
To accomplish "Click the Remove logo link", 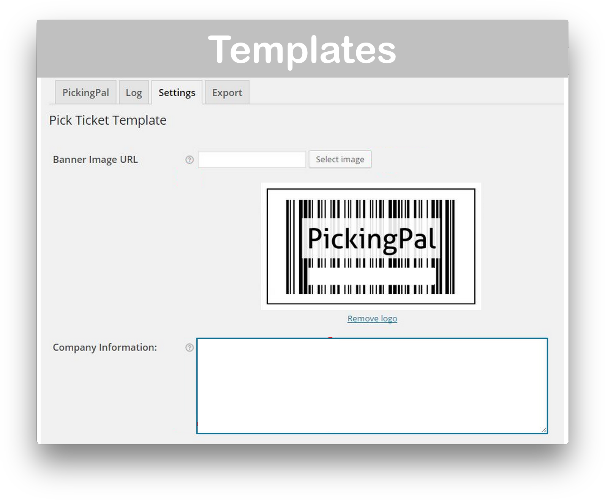I will click(x=372, y=319).
